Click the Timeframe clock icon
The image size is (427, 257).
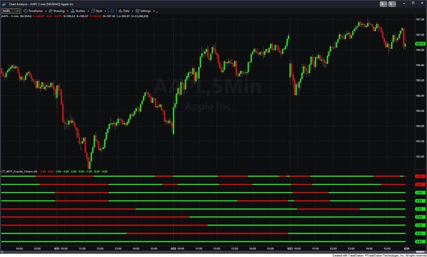[x=26, y=11]
